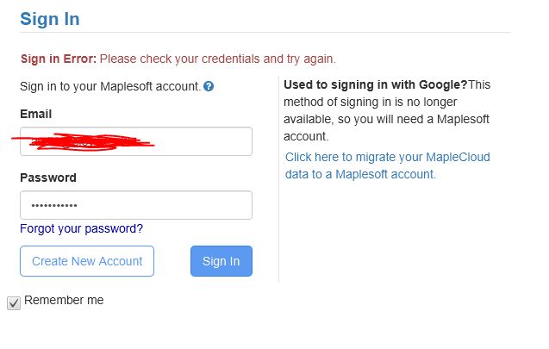The height and width of the screenshot is (349, 549).
Task: Click the Remember me text label
Action: [x=64, y=300]
